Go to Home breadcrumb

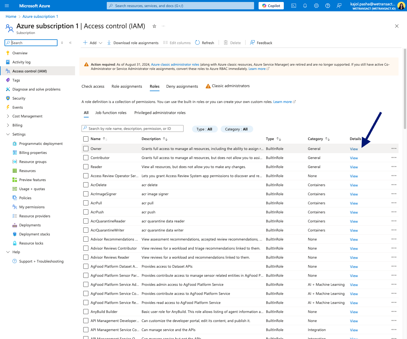click(x=11, y=16)
